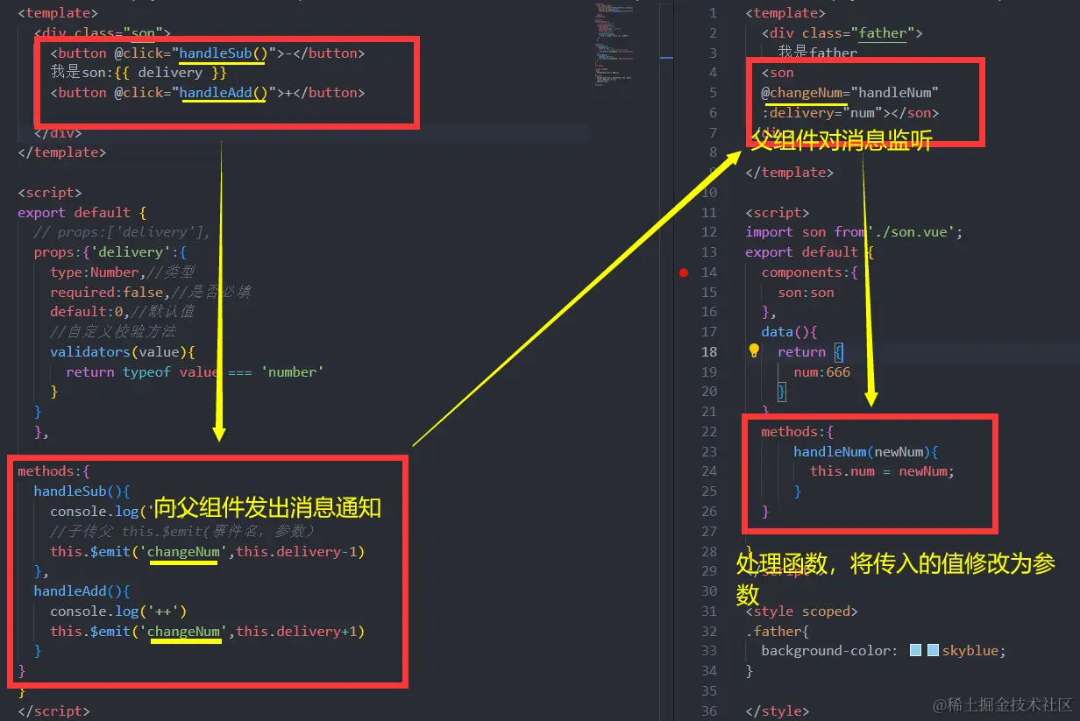The height and width of the screenshot is (721, 1080).
Task: Click .father{ selector on line 32
Action: (777, 631)
